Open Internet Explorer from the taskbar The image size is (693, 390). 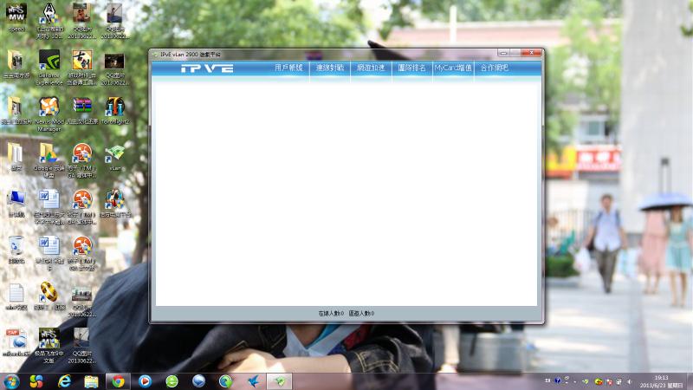click(x=64, y=381)
